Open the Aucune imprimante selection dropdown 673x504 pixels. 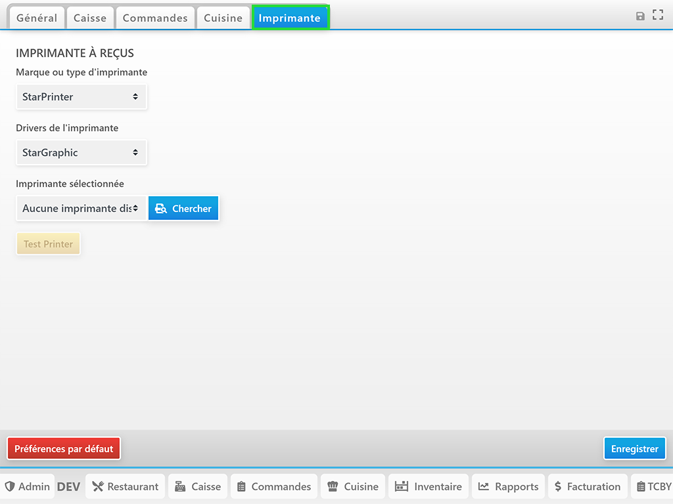pyautogui.click(x=81, y=208)
